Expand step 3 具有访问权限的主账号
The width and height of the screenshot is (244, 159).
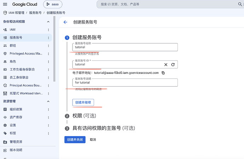coord(104,128)
